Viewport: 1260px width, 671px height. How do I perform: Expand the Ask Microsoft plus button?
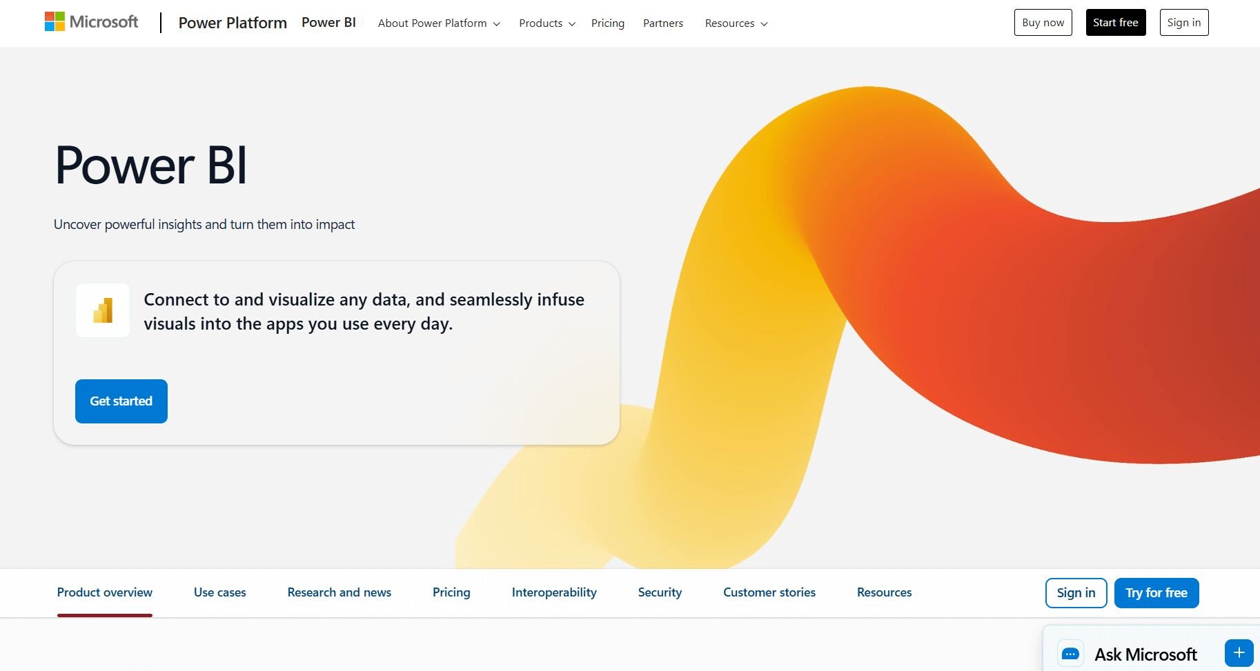(x=1239, y=652)
